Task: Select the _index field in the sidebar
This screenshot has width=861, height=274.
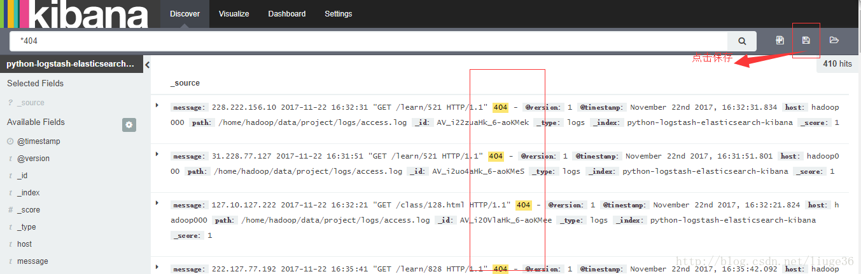Action: (x=28, y=193)
